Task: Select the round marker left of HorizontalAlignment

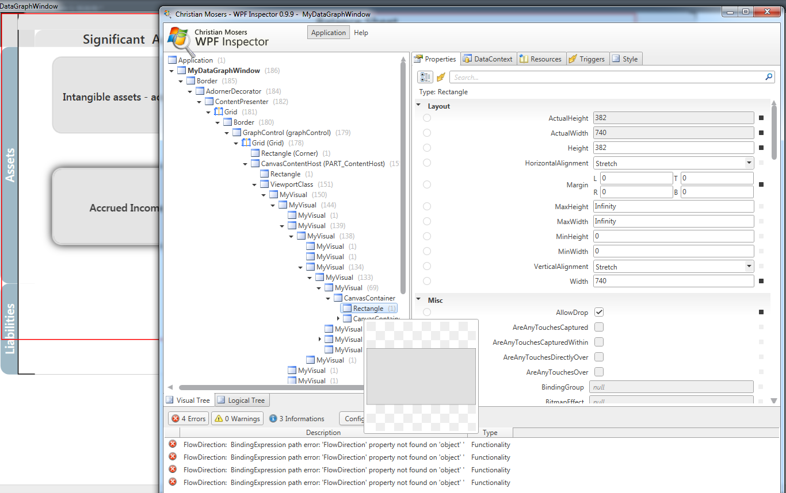Action: [427, 163]
